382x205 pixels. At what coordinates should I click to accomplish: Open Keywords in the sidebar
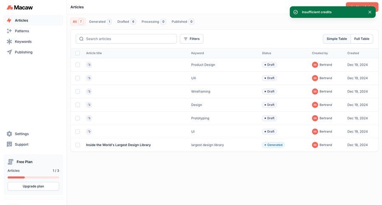(33, 42)
